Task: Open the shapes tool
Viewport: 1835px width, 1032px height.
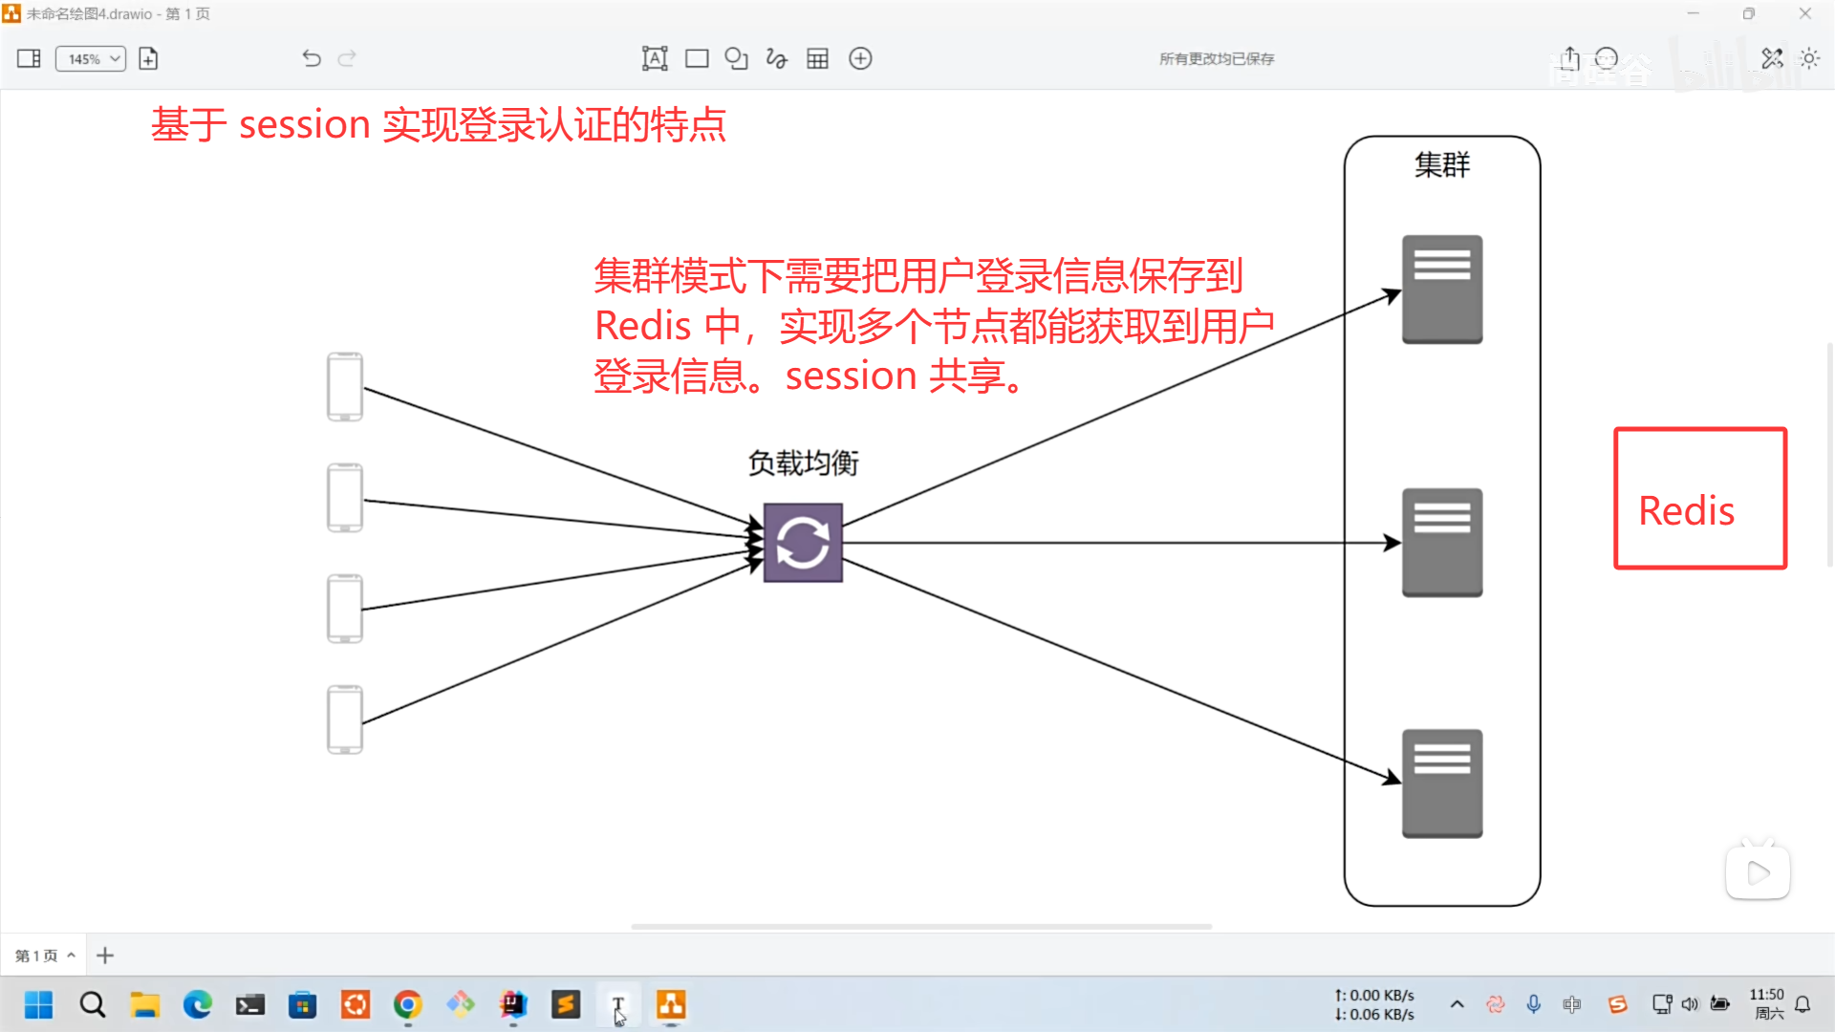Action: coord(736,58)
